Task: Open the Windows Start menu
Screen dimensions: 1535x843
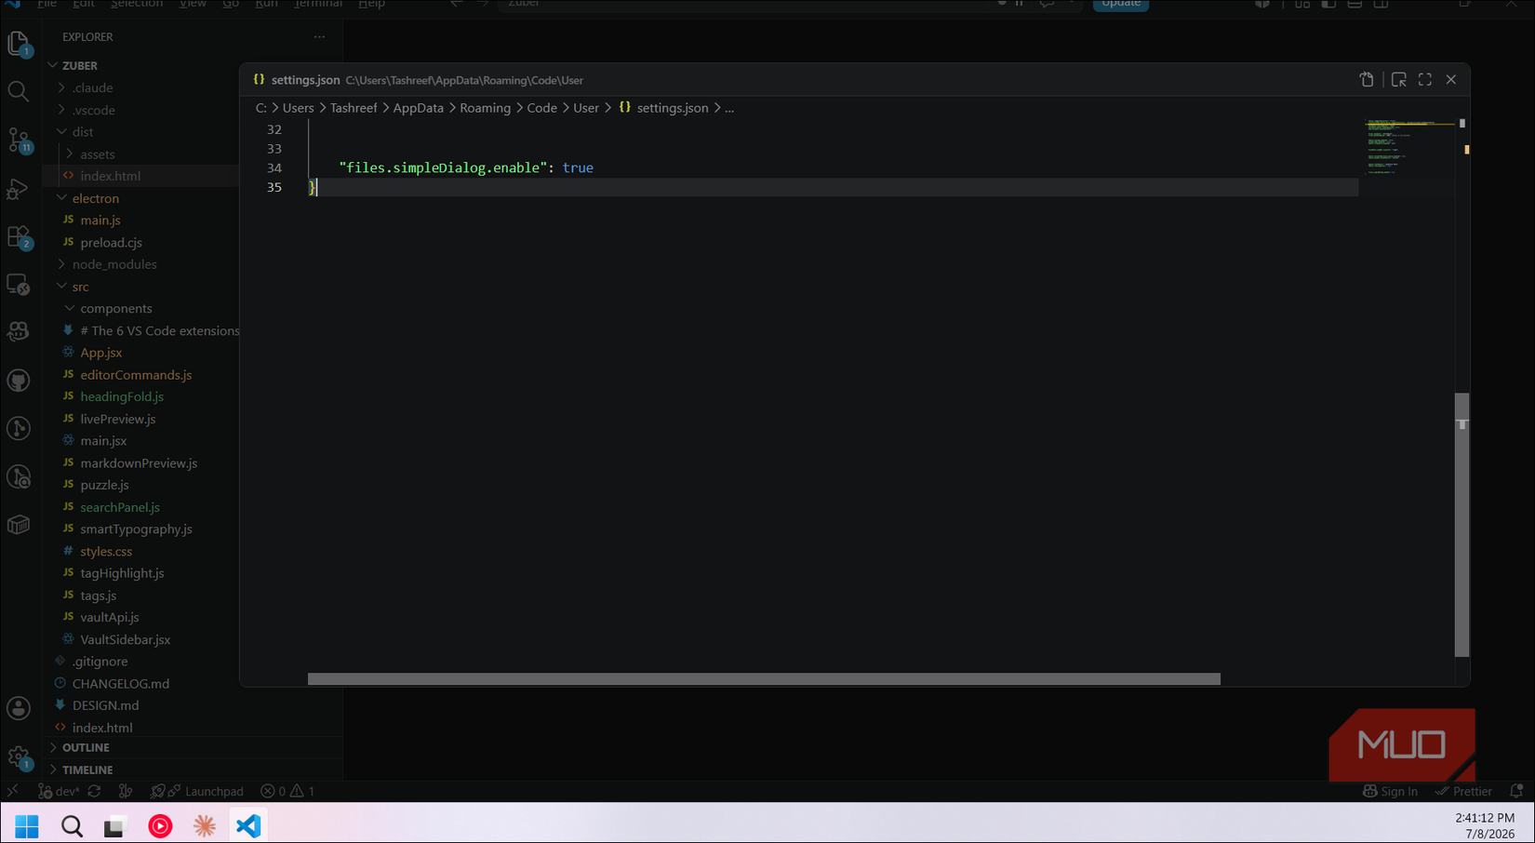Action: [27, 825]
